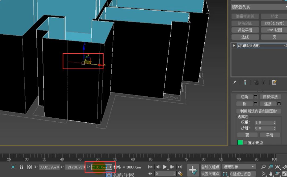
Task: Click the 连接 connect button
Action: 268,104
